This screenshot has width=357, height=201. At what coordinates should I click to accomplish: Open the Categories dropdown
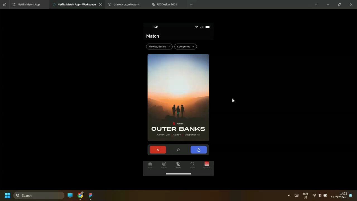185,47
